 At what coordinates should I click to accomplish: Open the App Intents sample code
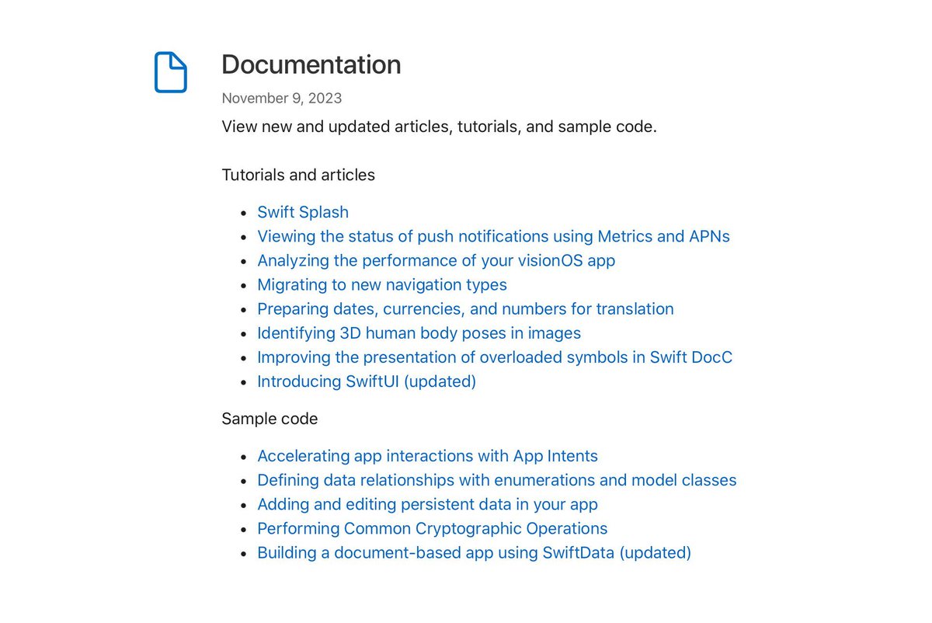[427, 455]
